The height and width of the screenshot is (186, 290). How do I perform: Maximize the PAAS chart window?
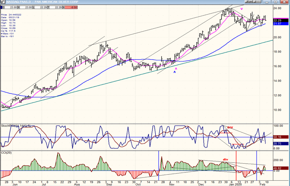[x=275, y=2]
